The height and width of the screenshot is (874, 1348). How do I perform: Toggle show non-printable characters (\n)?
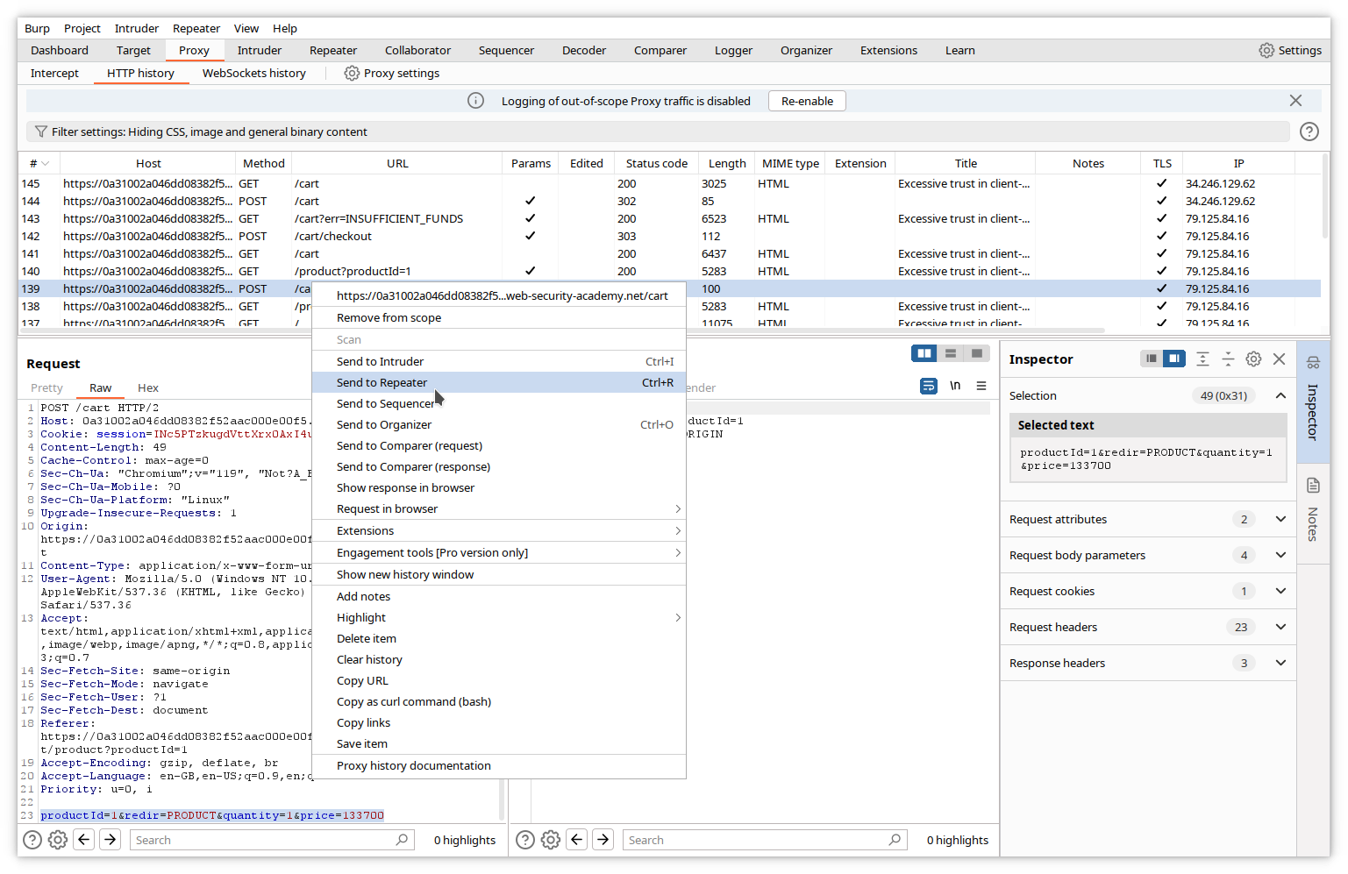click(x=955, y=386)
